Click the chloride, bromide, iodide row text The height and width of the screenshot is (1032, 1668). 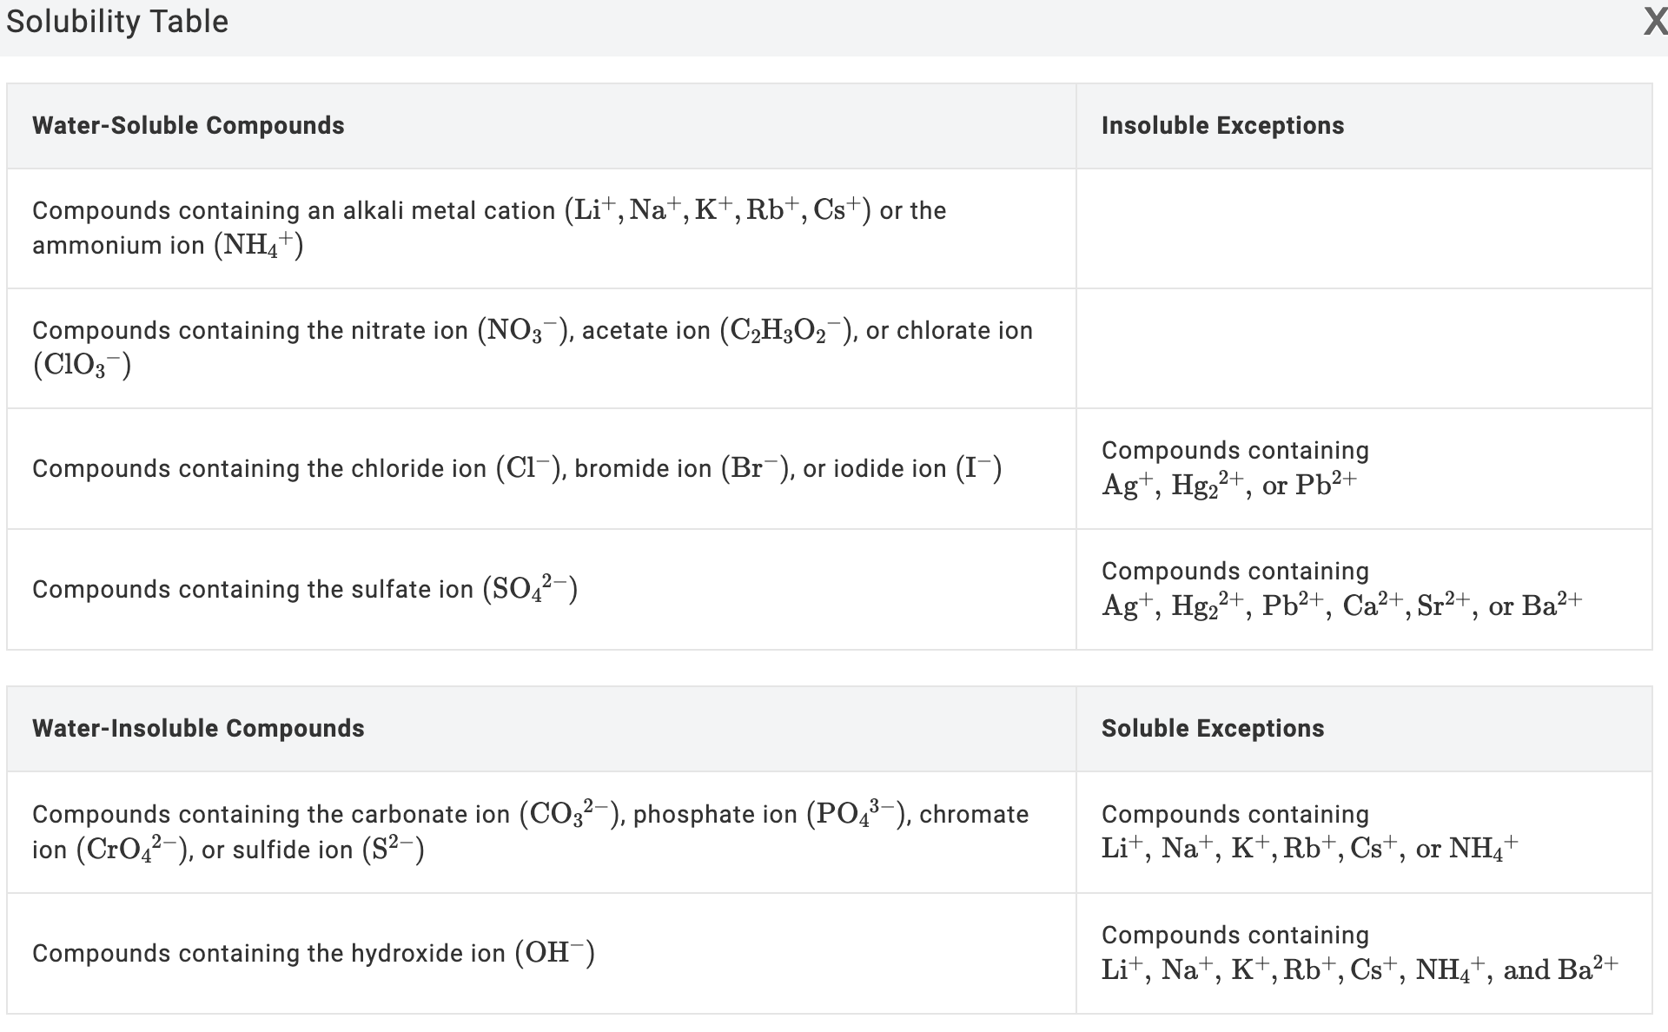517,469
